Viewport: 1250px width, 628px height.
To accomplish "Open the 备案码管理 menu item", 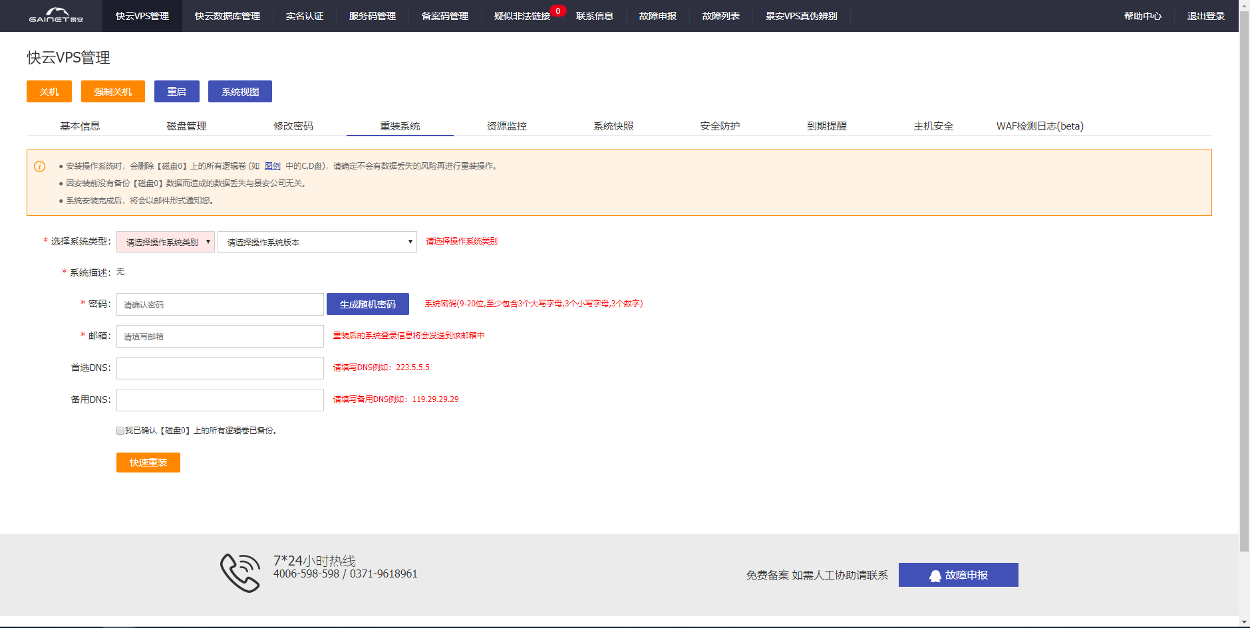I will click(x=445, y=16).
